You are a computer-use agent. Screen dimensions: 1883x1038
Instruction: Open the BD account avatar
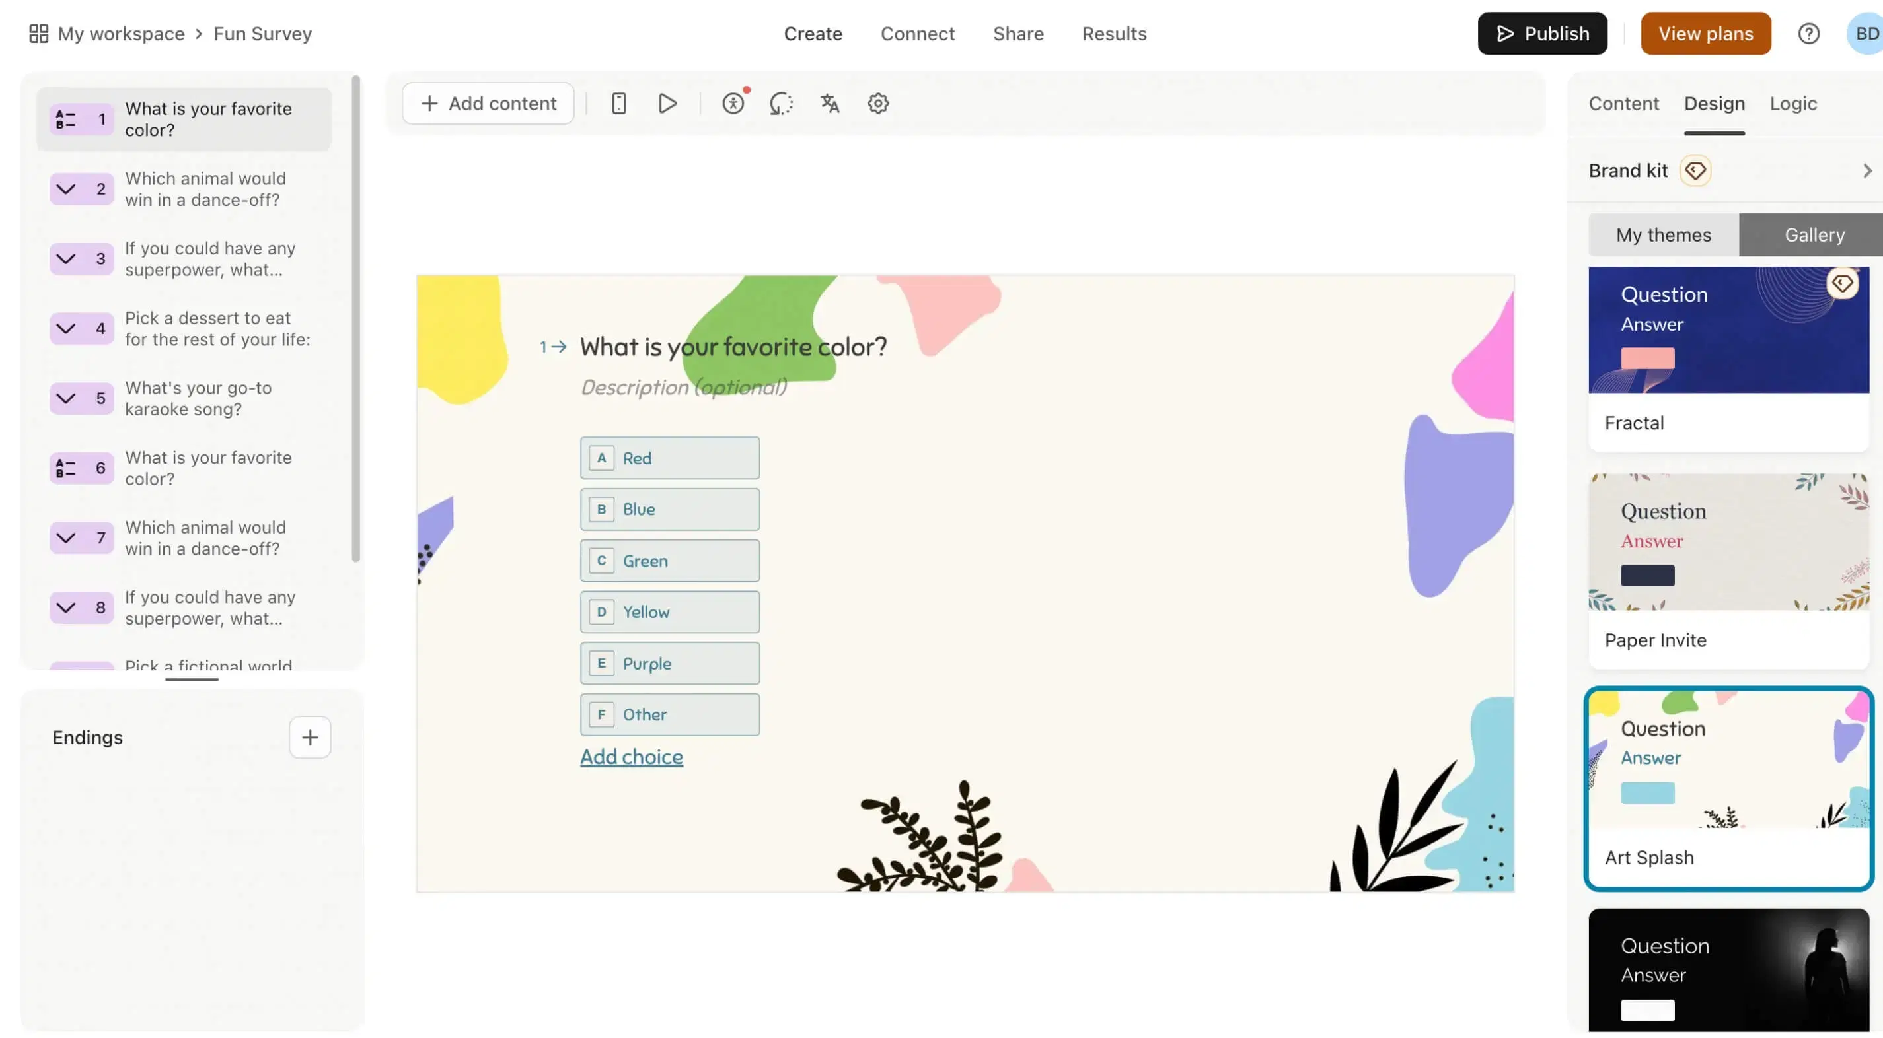1865,34
